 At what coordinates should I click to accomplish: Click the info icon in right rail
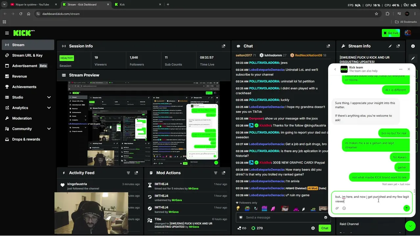tap(413, 46)
